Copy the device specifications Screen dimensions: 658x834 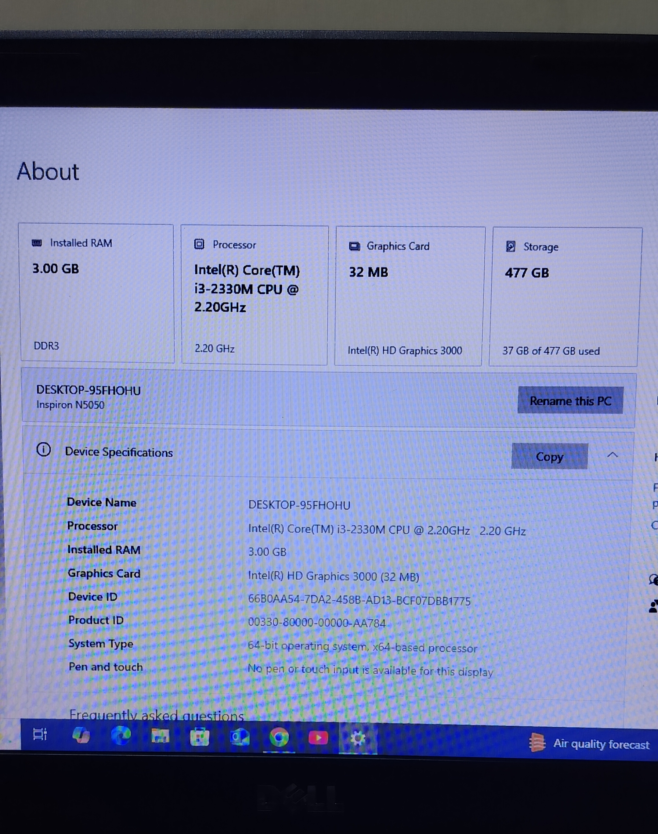(x=549, y=456)
